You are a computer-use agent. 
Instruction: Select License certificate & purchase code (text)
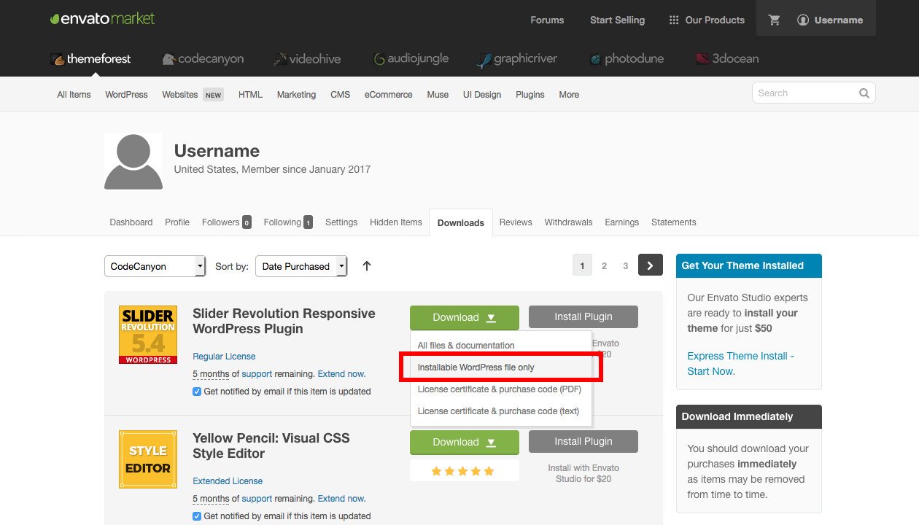[498, 411]
